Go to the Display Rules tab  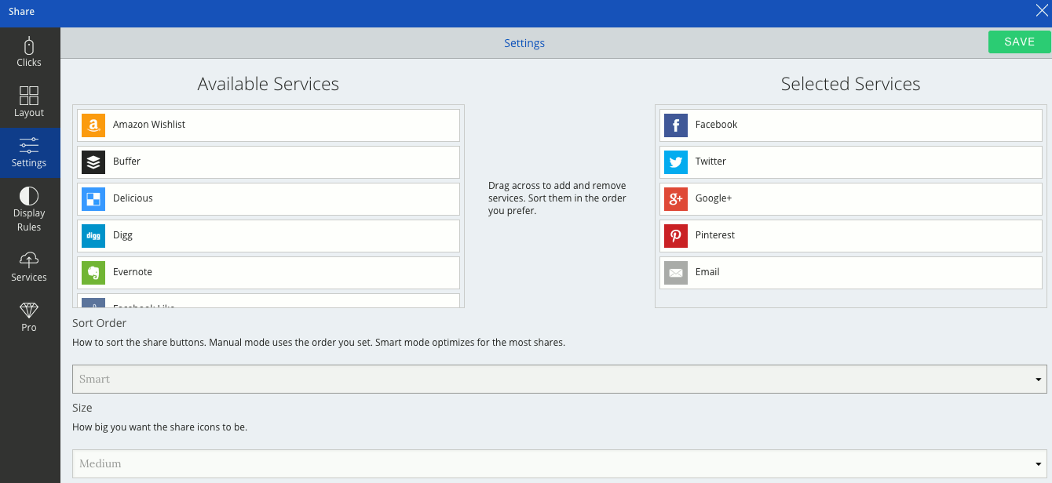coord(29,209)
